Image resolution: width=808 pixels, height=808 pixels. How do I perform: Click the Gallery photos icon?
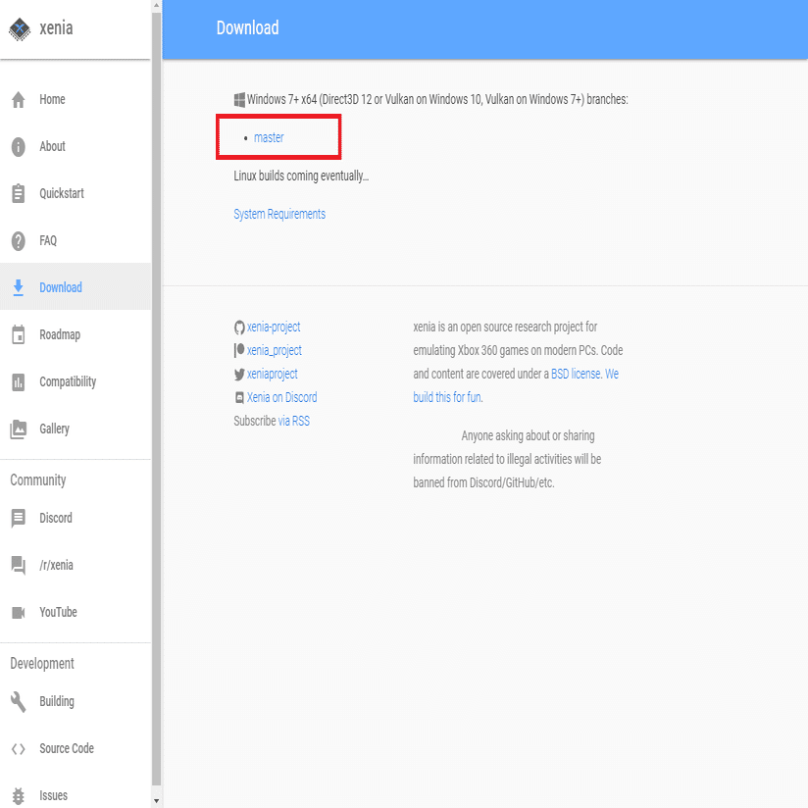point(19,429)
